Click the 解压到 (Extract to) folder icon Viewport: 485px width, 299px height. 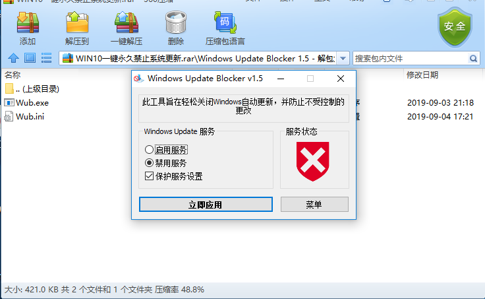coord(77,22)
